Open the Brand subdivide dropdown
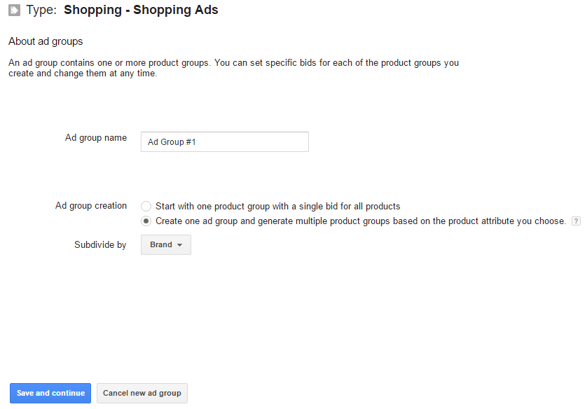The height and width of the screenshot is (409, 587). [x=166, y=244]
